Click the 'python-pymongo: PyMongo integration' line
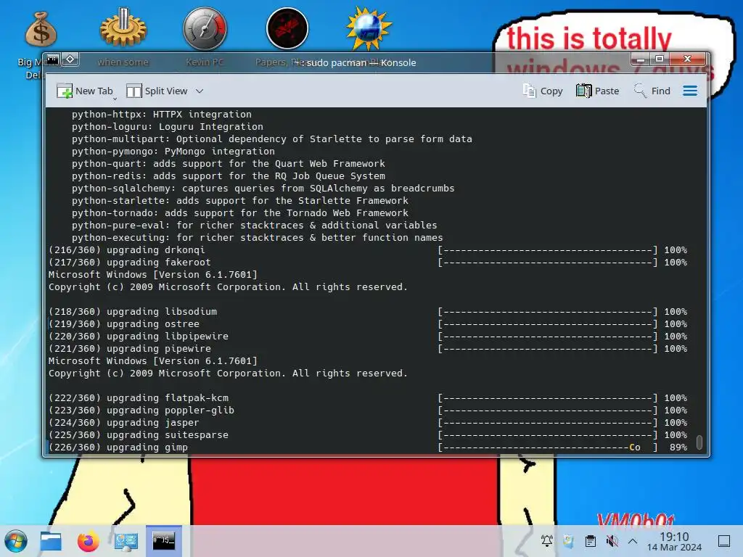The height and width of the screenshot is (557, 743). [173, 151]
